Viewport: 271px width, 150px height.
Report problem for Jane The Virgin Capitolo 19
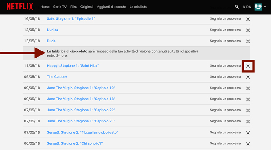coord(225,88)
